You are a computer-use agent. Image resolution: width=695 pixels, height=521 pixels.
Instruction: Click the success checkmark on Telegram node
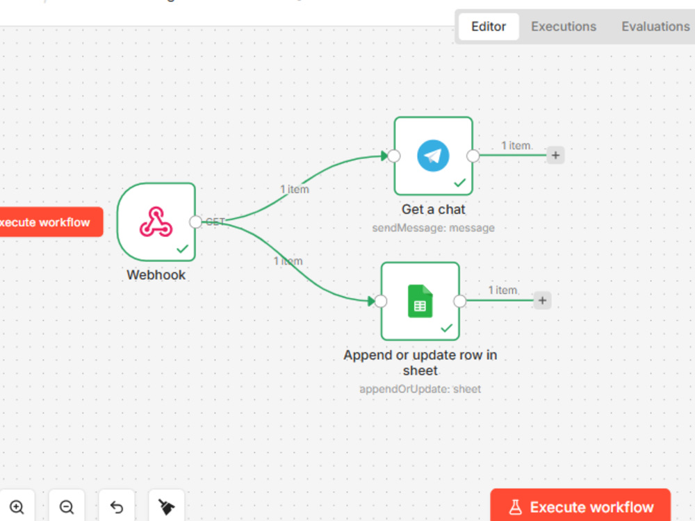coord(460,183)
